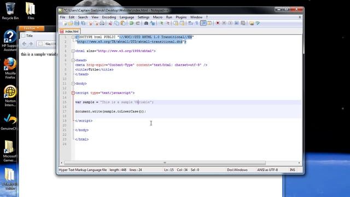Click the Paste clipboard toolbar icon
The width and height of the screenshot is (350, 197).
click(123, 23)
